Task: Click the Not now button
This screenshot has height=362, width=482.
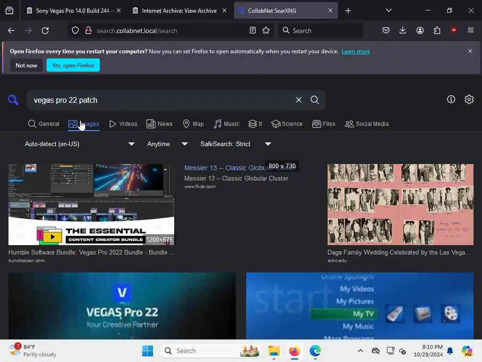Action: pos(26,65)
